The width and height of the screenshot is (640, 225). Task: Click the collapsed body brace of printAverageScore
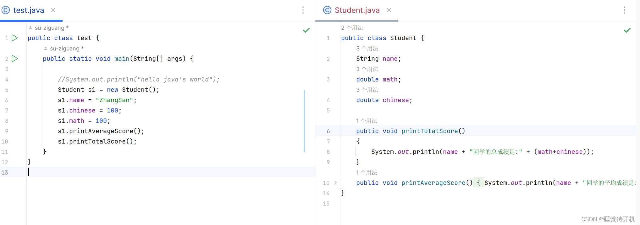478,183
